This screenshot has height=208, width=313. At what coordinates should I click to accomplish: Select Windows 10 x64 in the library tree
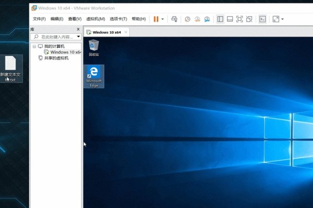click(65, 52)
